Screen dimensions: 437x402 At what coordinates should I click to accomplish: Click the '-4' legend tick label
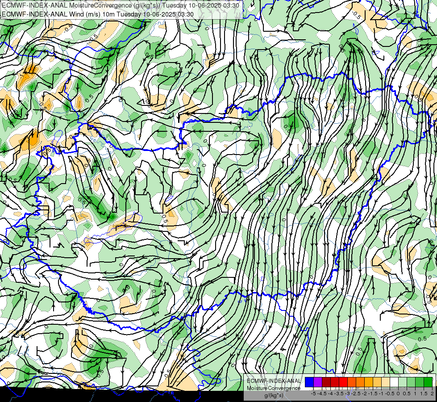tap(330, 394)
